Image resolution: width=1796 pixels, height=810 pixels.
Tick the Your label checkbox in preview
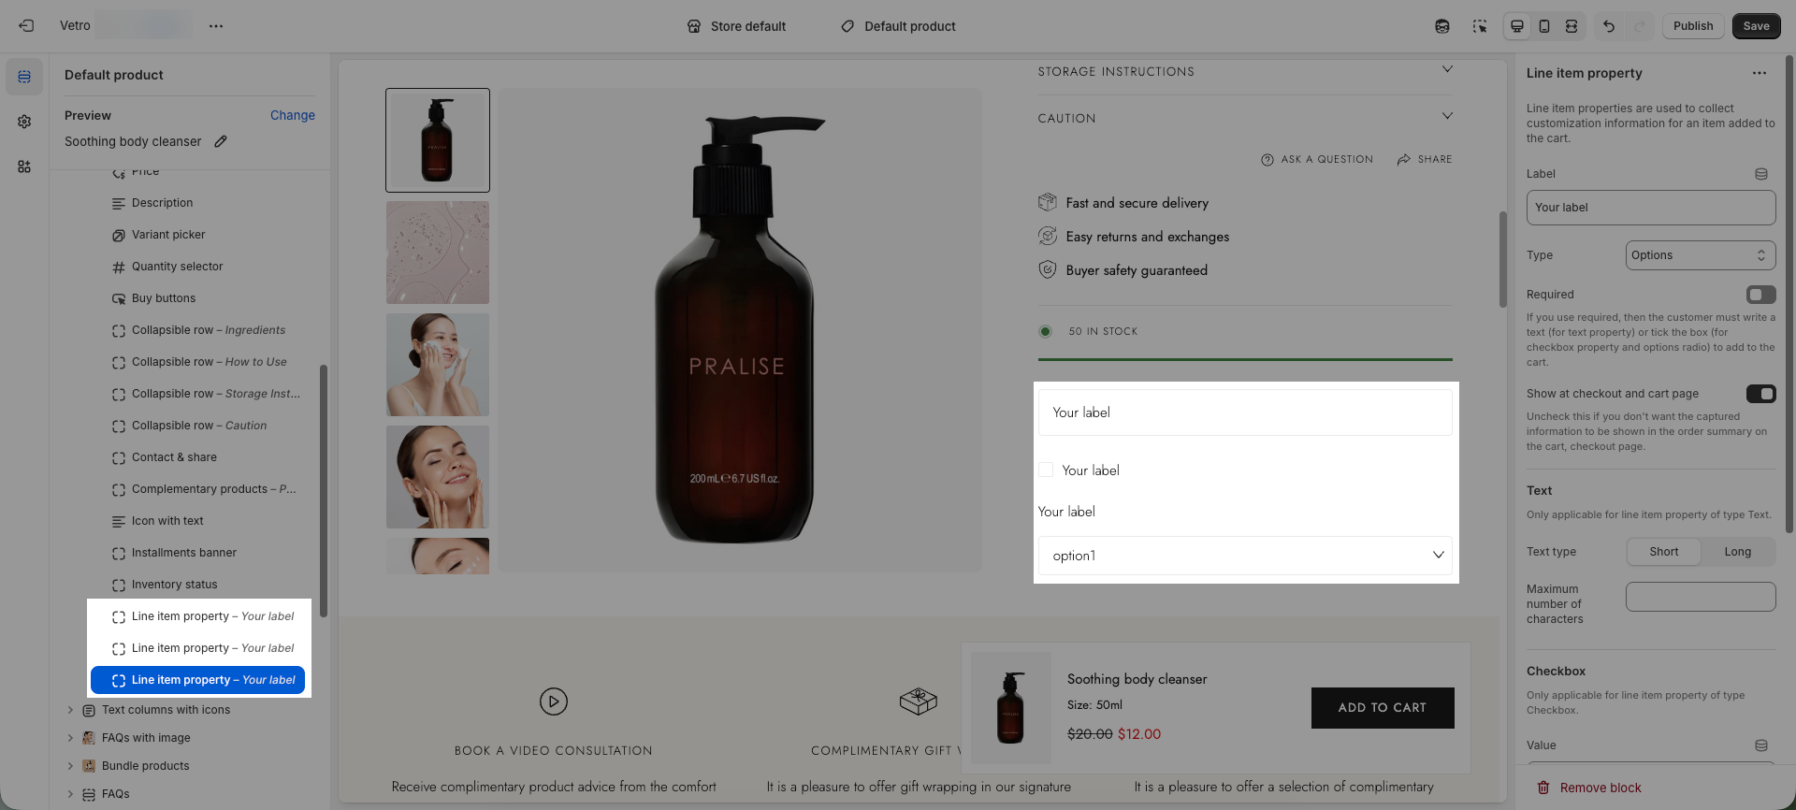pyautogui.click(x=1046, y=470)
